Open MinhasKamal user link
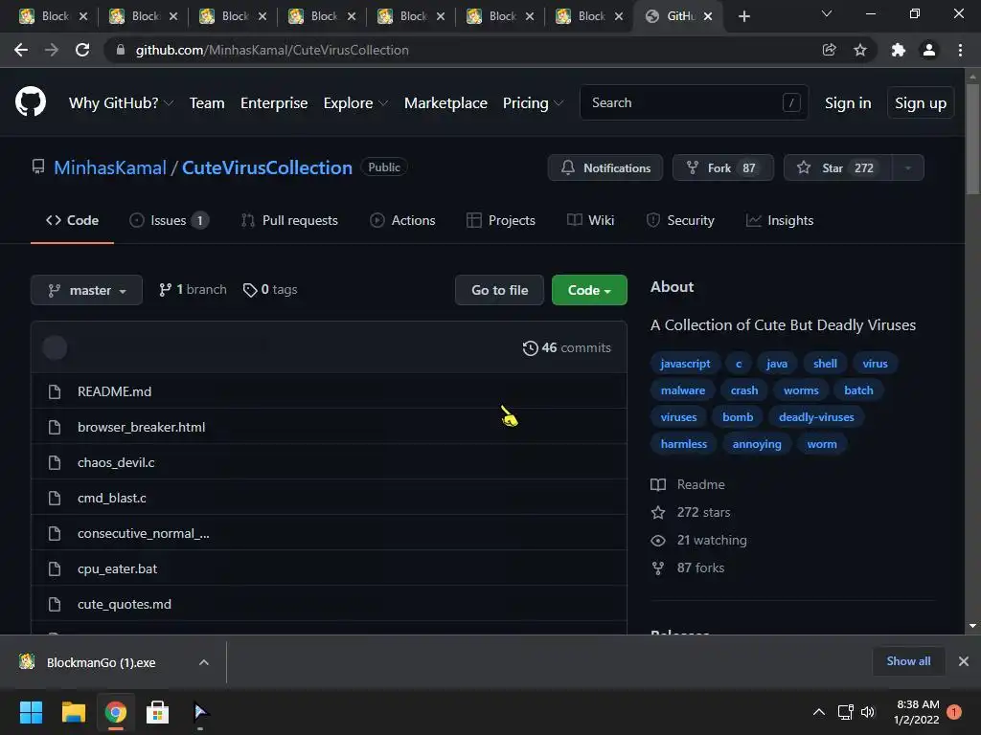Viewport: 981px width, 735px height. click(110, 167)
